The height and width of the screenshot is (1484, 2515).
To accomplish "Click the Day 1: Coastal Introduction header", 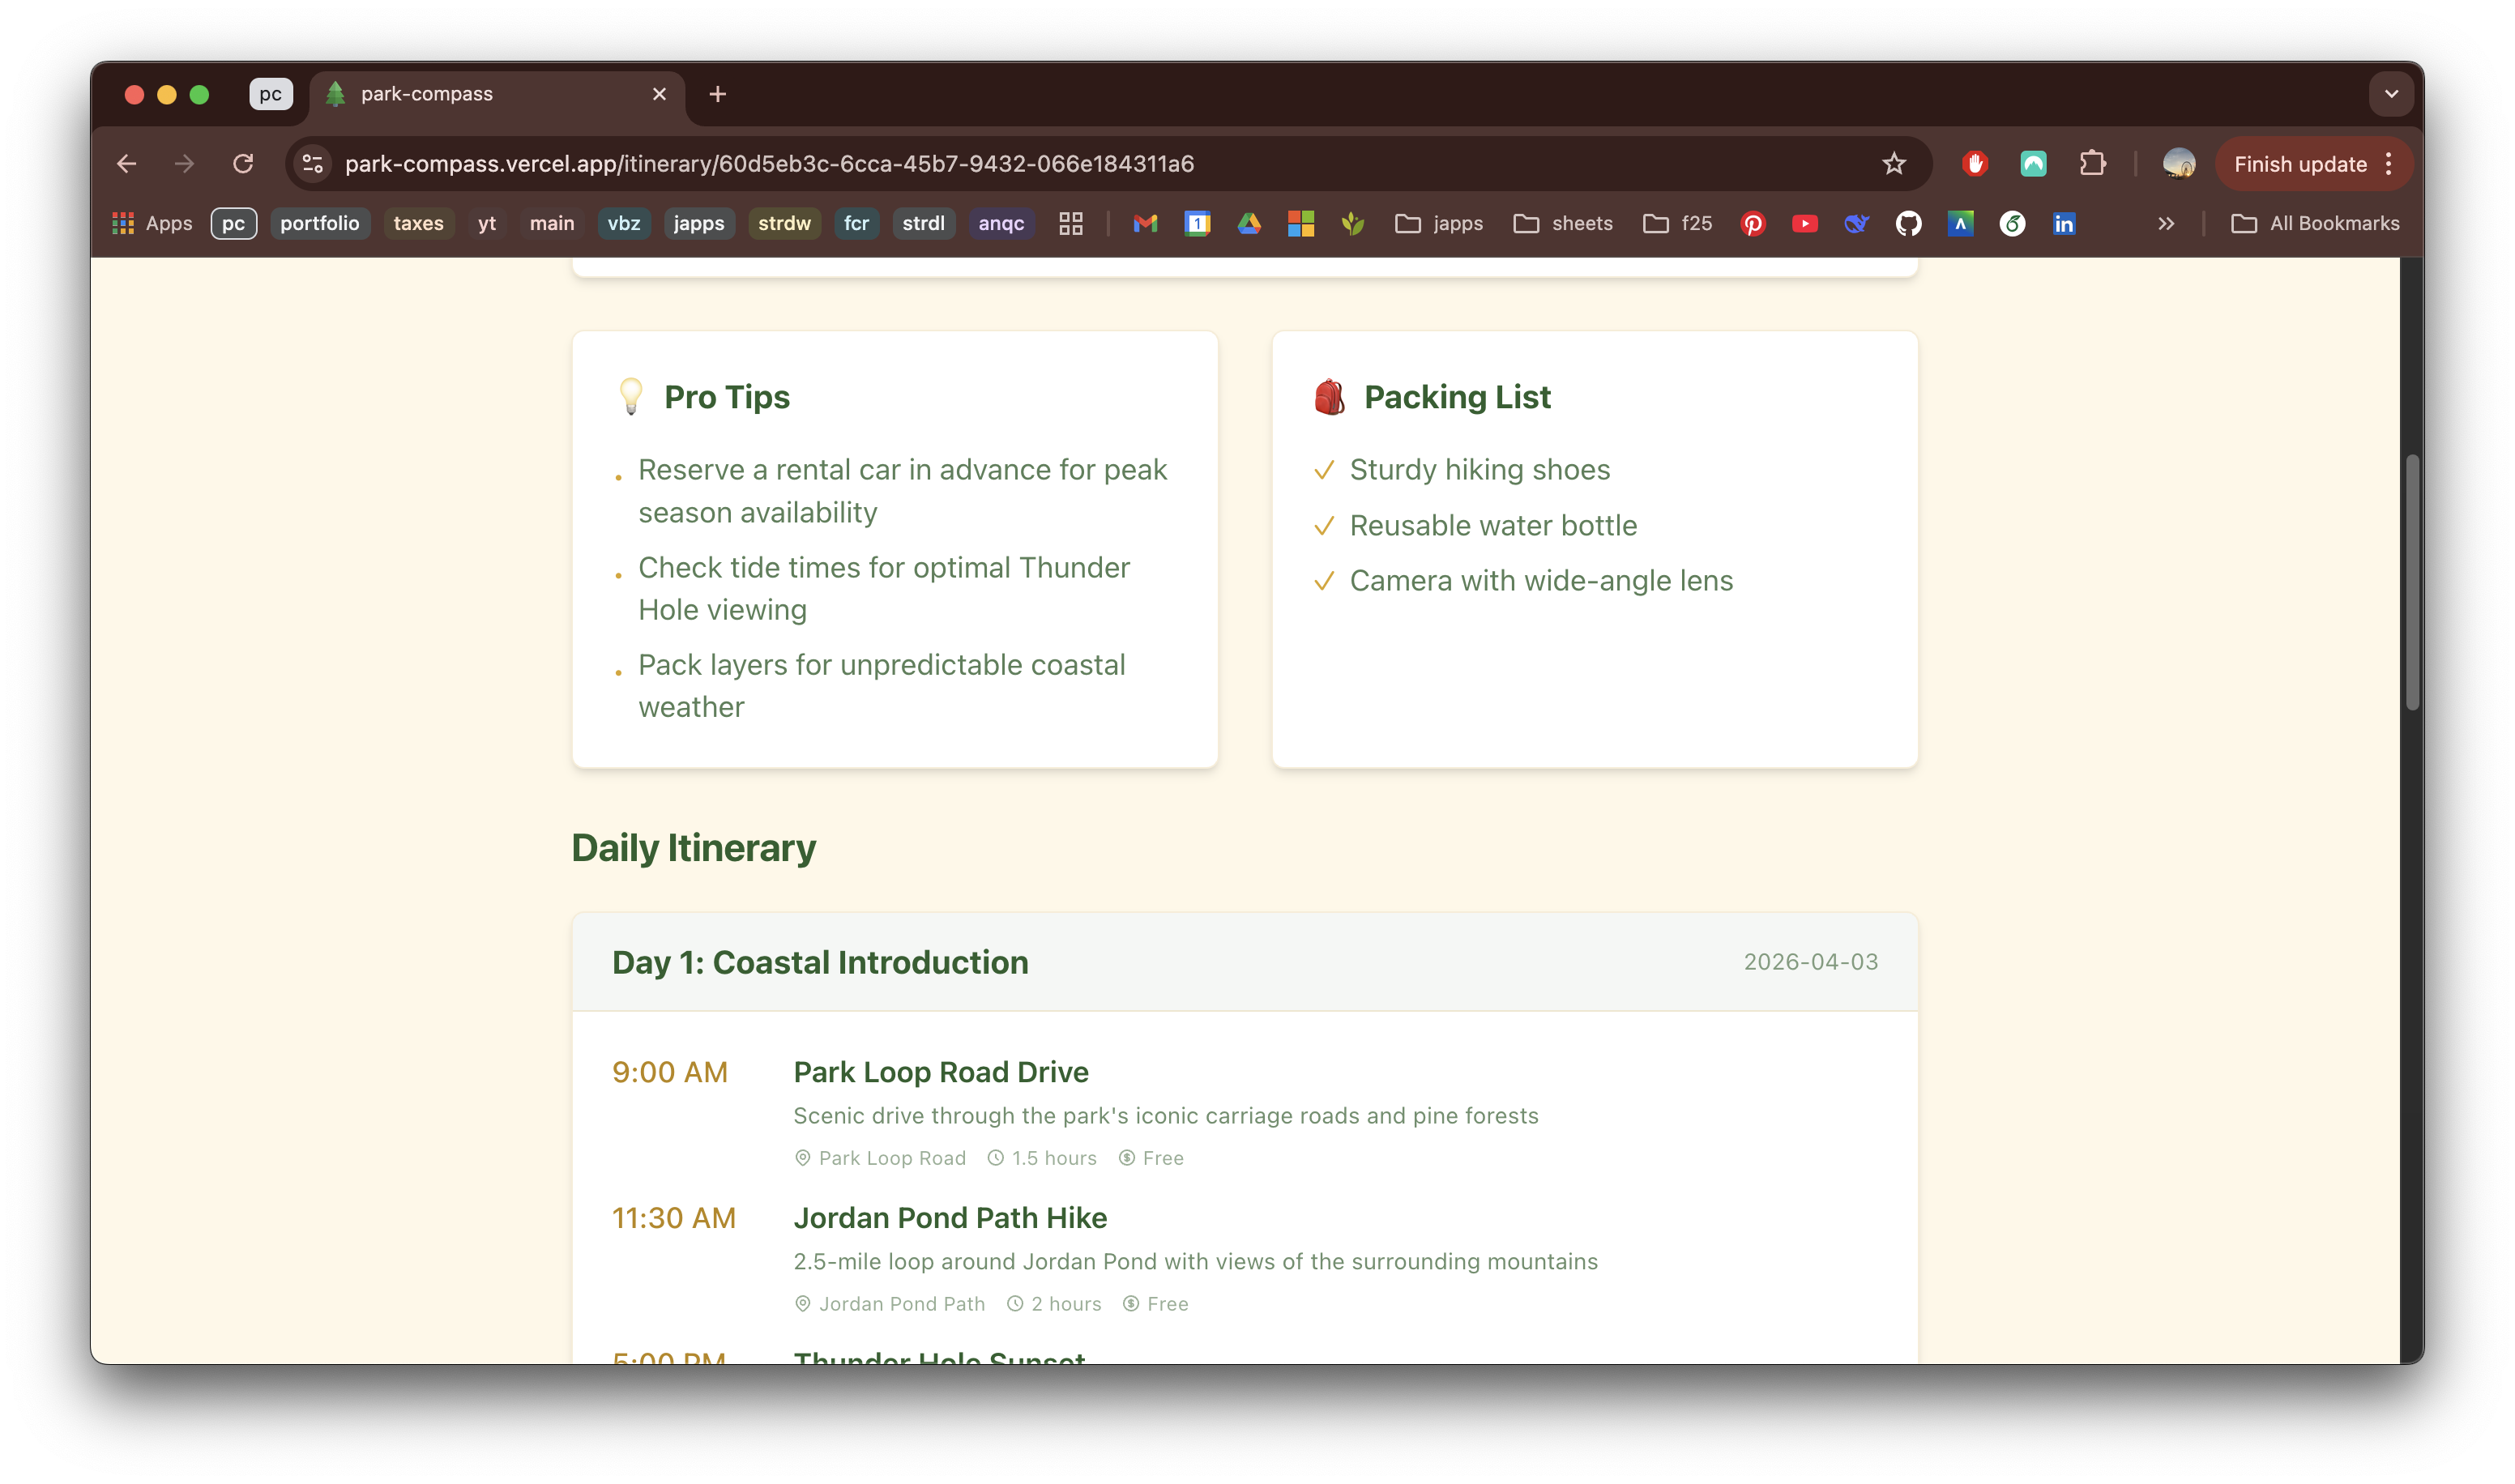I will [820, 962].
